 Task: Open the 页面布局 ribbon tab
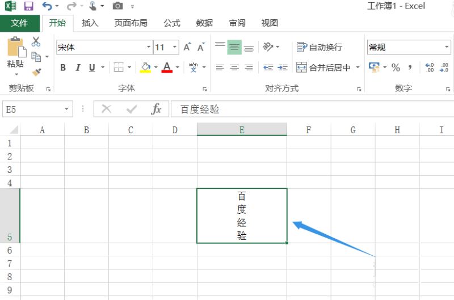[131, 23]
